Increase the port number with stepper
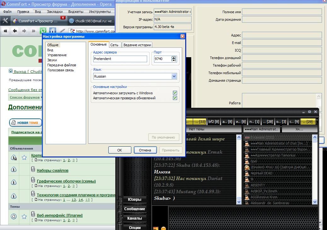This screenshot has width=327, height=230. [x=174, y=57]
